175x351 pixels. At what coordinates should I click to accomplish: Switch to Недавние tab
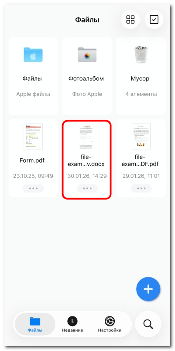72,324
